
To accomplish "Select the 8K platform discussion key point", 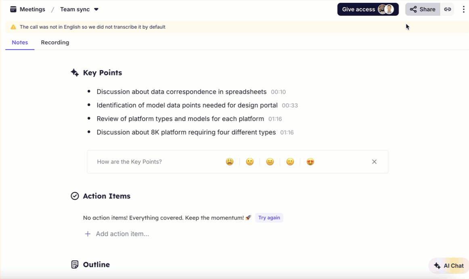I will coord(186,132).
